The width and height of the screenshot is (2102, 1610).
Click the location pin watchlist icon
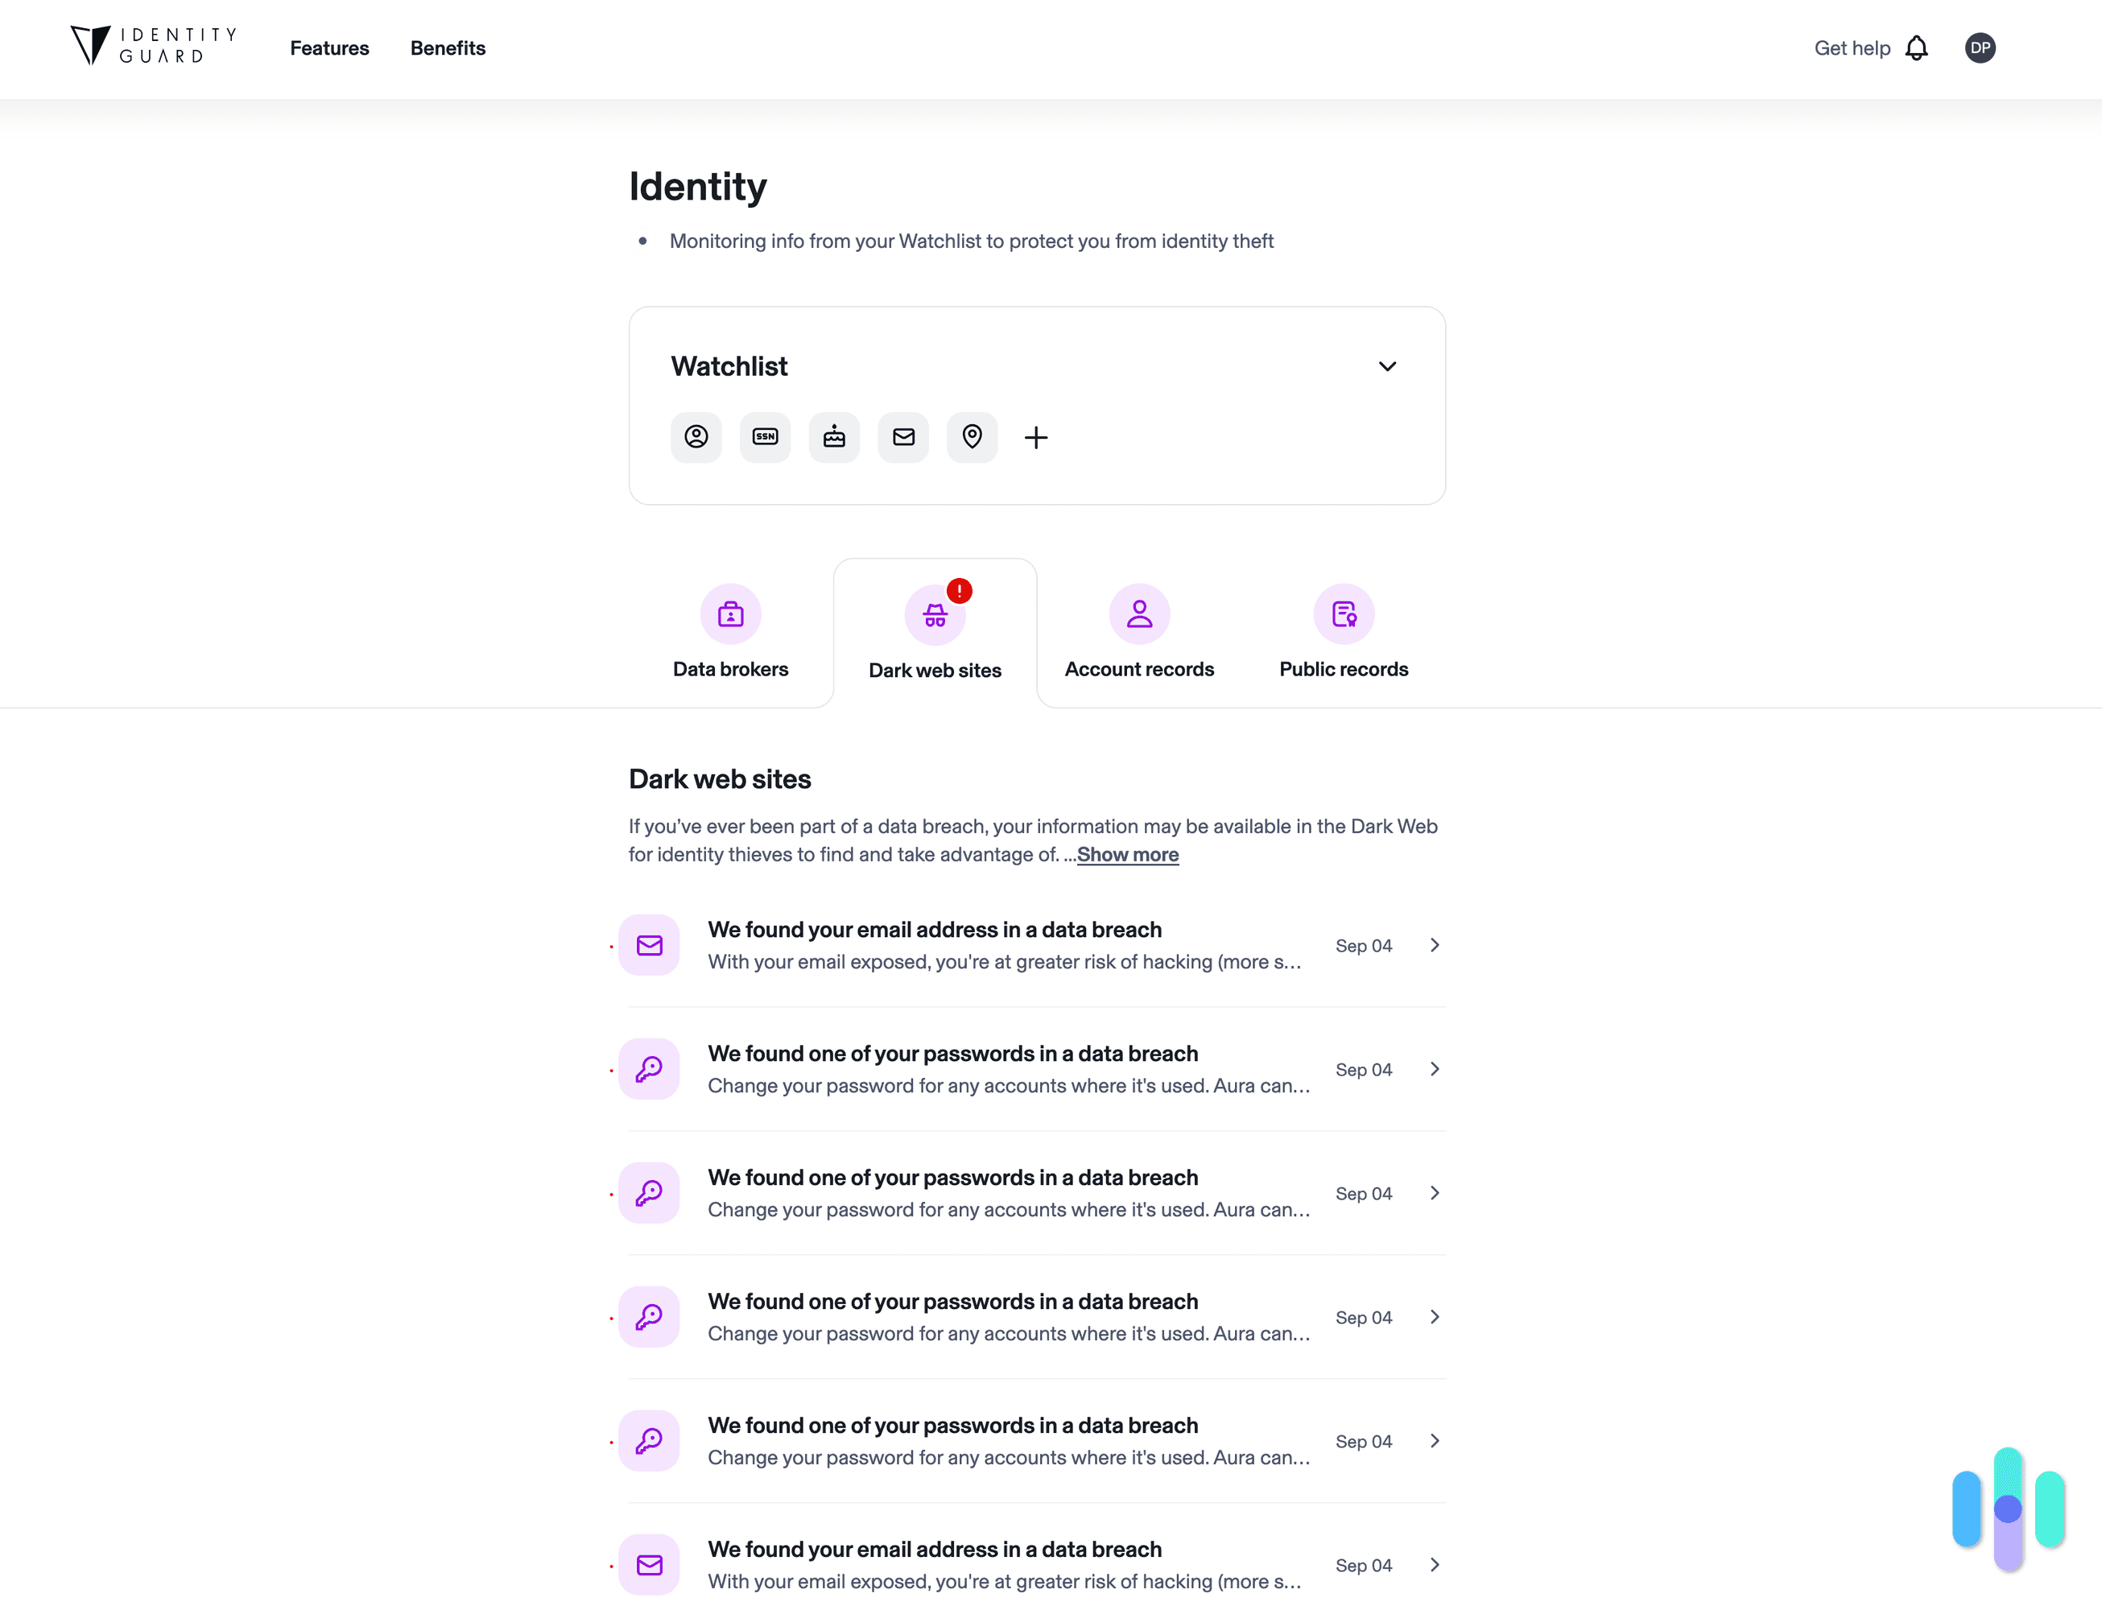click(973, 436)
